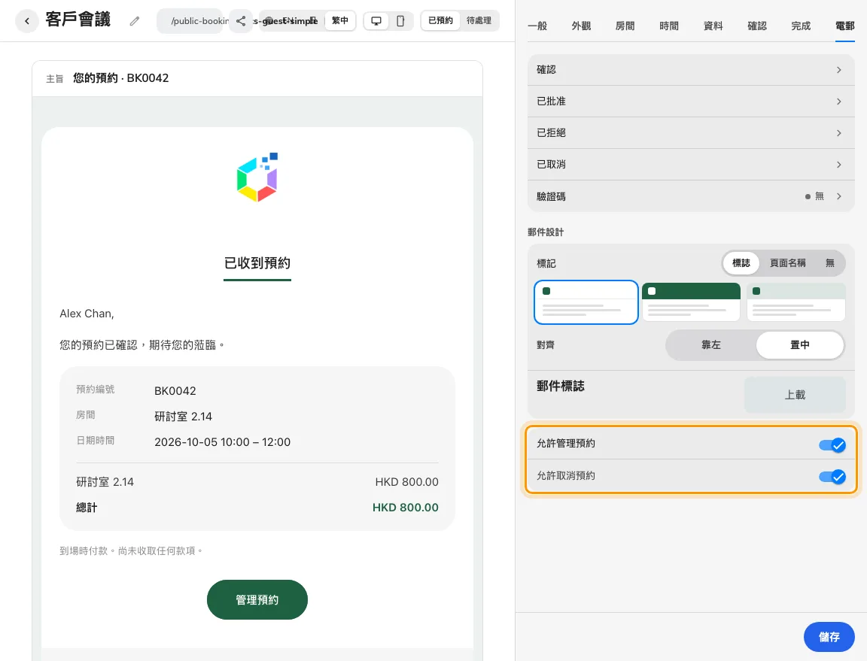Click the 儲存 save button
This screenshot has width=867, height=661.
(829, 637)
